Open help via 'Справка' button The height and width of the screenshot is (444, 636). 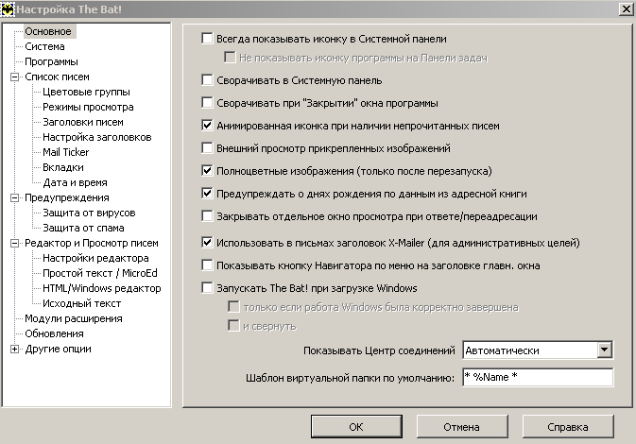(x=568, y=427)
